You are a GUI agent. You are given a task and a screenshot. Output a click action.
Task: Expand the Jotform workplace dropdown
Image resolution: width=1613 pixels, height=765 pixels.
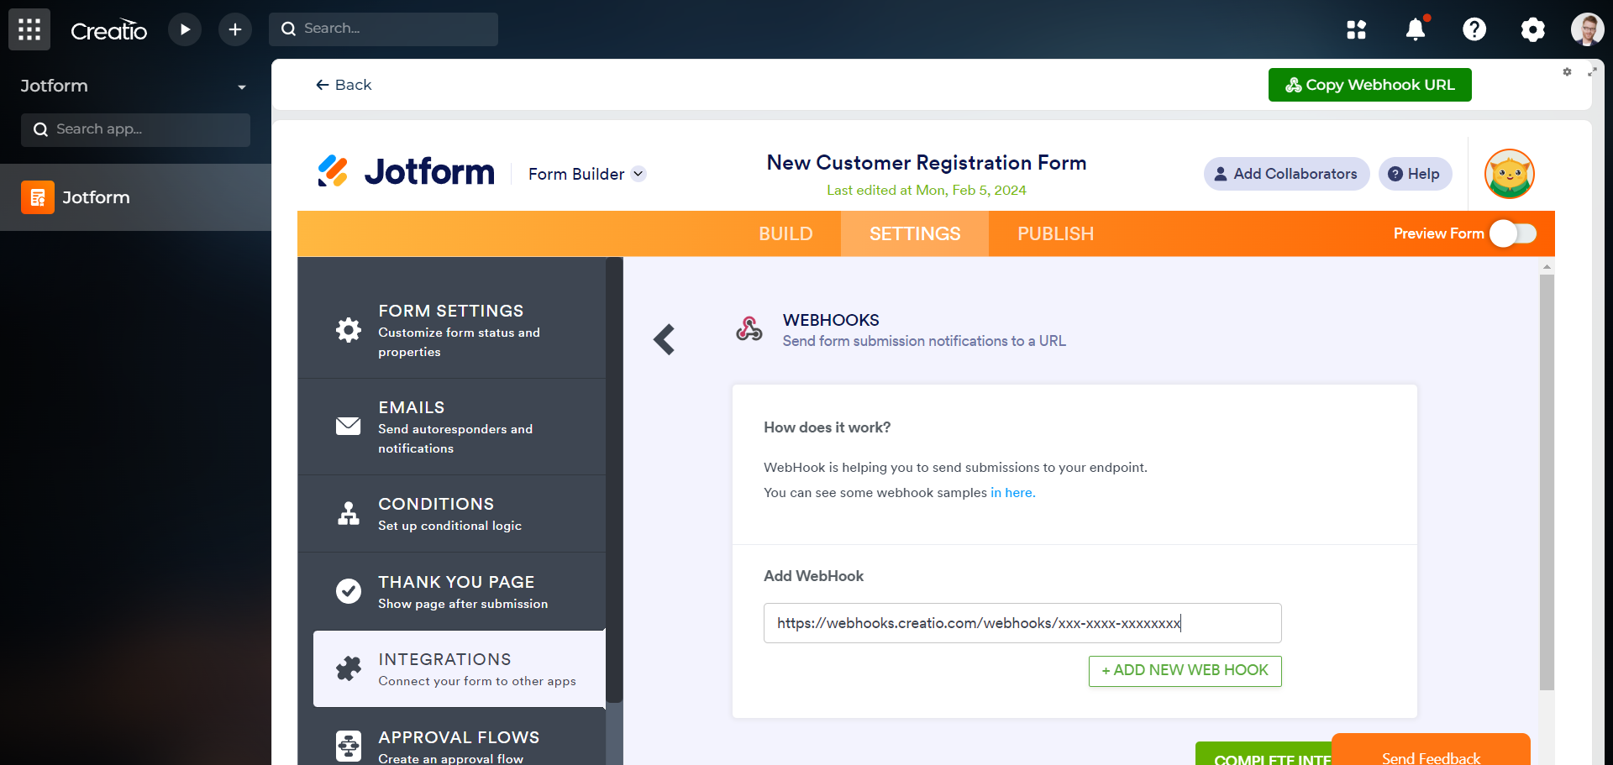242,86
